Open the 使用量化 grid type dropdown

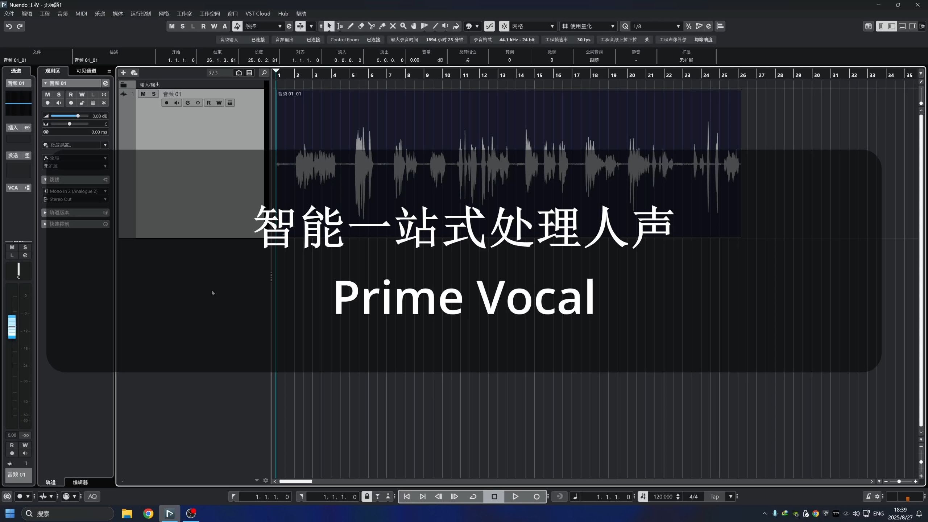588,26
